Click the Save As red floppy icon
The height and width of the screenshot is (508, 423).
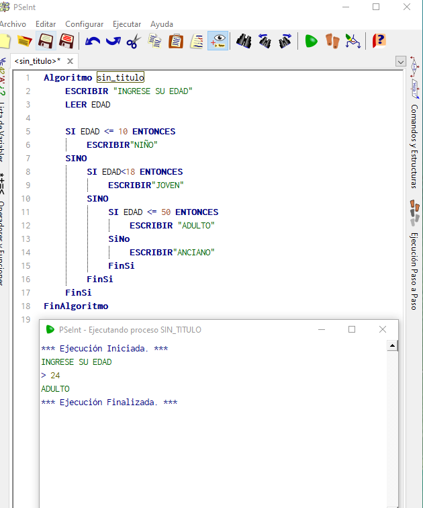tap(66, 41)
